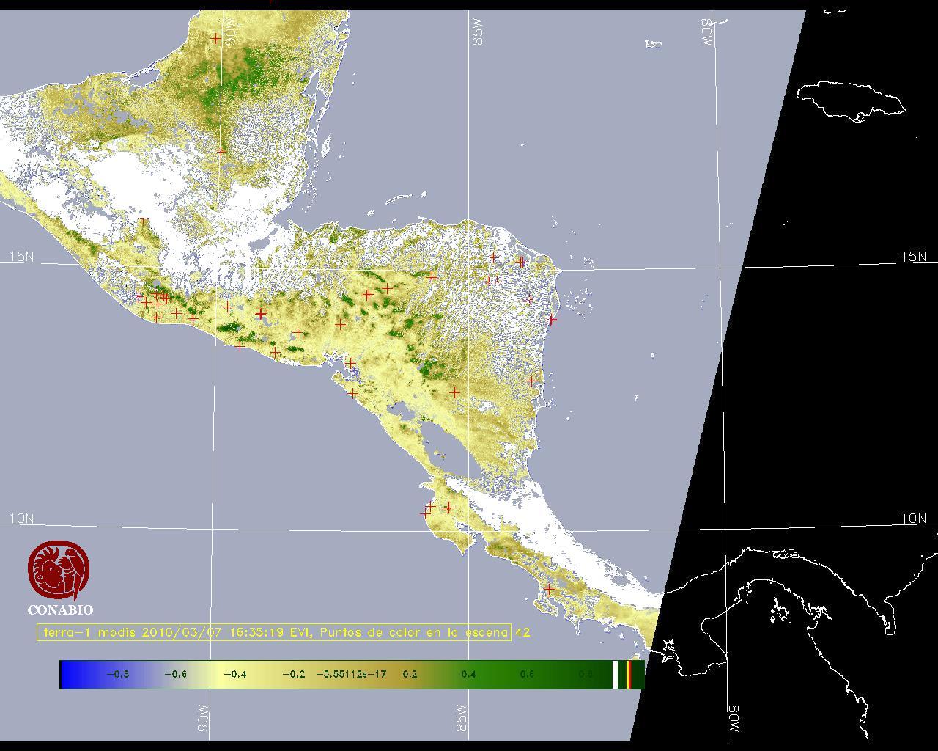The width and height of the screenshot is (938, 751).
Task: Click the dark green 0.6 scale value
Action: click(527, 675)
